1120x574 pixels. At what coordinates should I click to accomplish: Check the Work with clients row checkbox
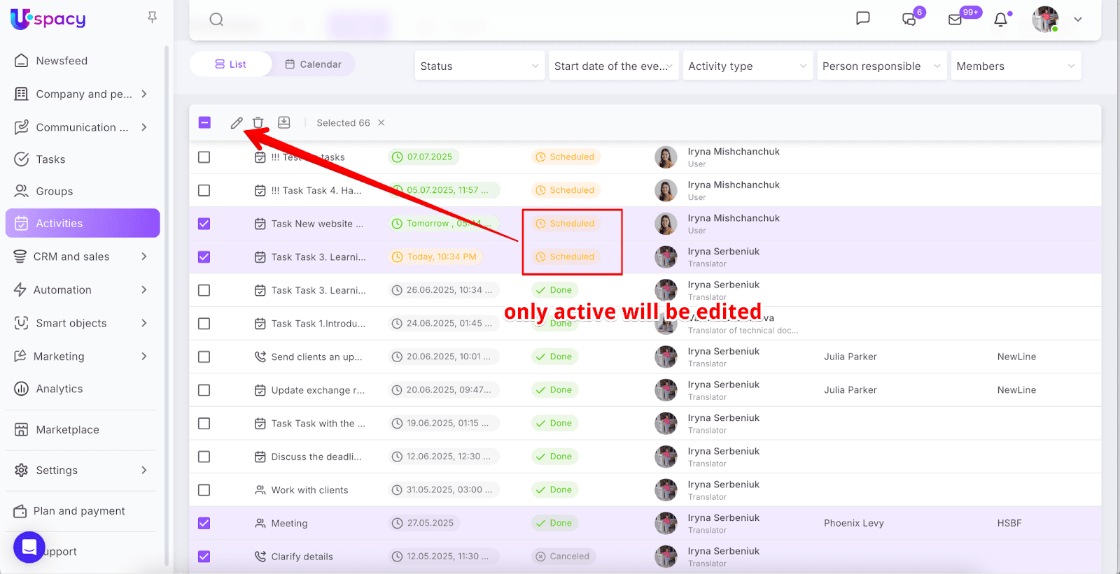pyautogui.click(x=204, y=490)
